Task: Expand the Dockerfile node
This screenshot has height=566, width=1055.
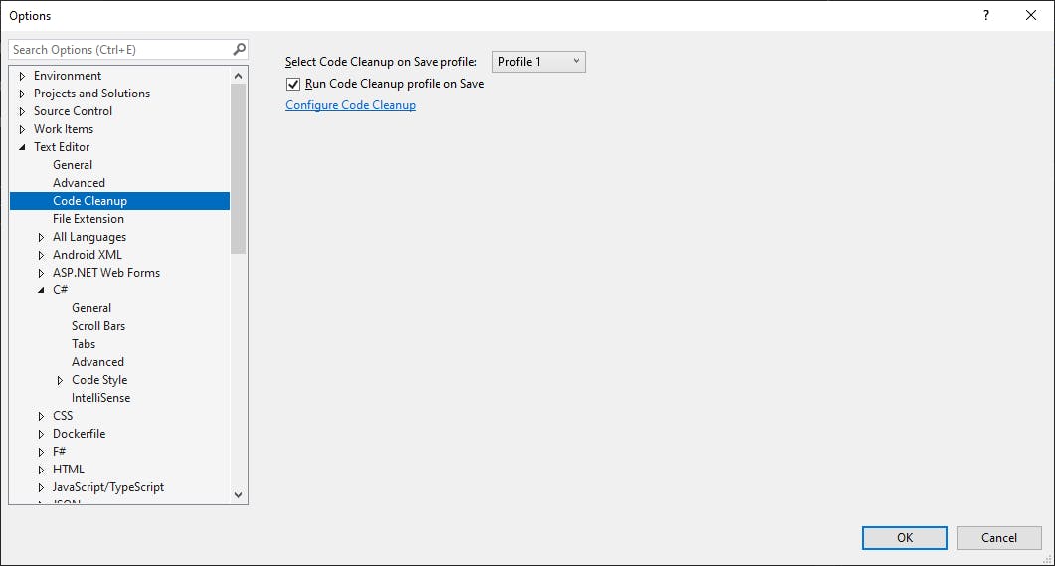Action: tap(41, 434)
